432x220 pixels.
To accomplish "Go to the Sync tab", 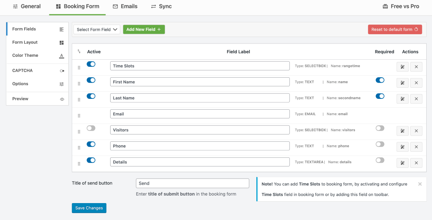I will pyautogui.click(x=161, y=6).
